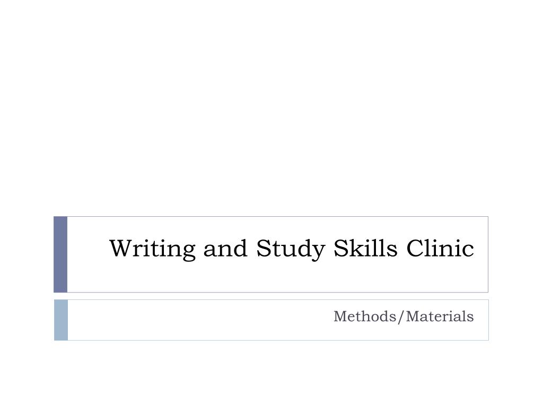The image size is (543, 407).
Task: Click the word "and" in the title
Action: tap(225, 249)
